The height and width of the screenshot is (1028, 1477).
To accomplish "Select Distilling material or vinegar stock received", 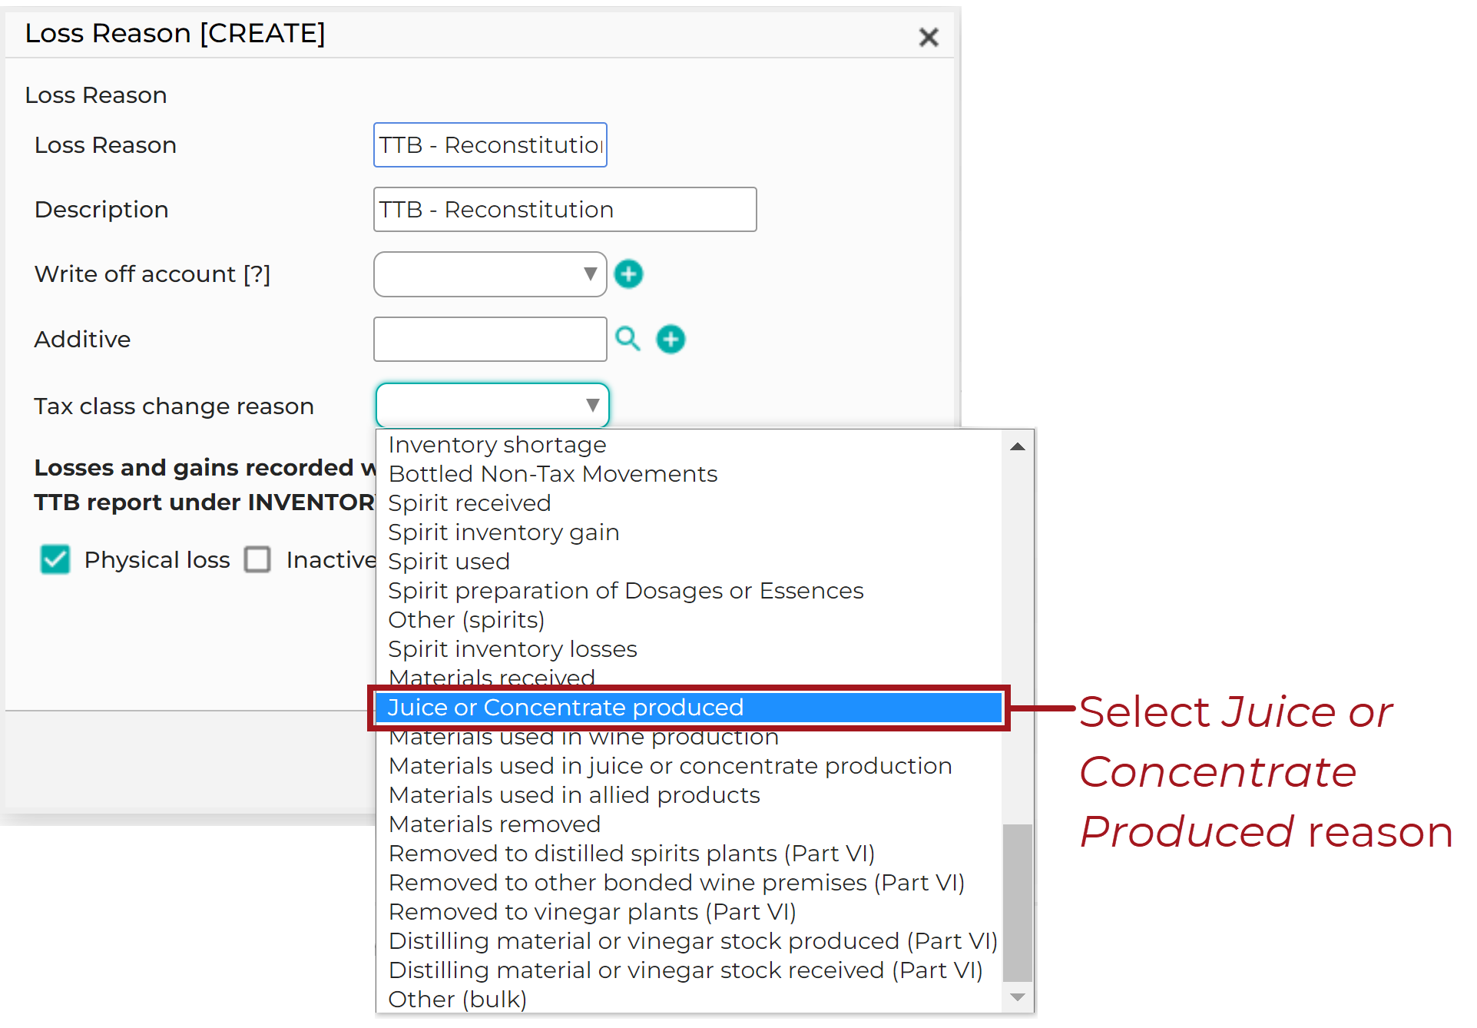I will coord(690,970).
